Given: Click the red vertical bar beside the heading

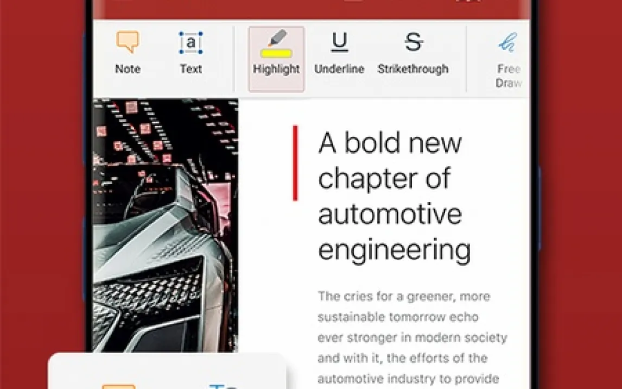Looking at the screenshot, I should (295, 163).
